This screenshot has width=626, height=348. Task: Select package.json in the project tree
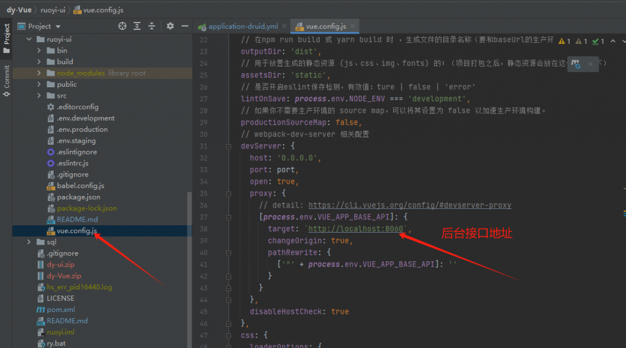coord(78,197)
